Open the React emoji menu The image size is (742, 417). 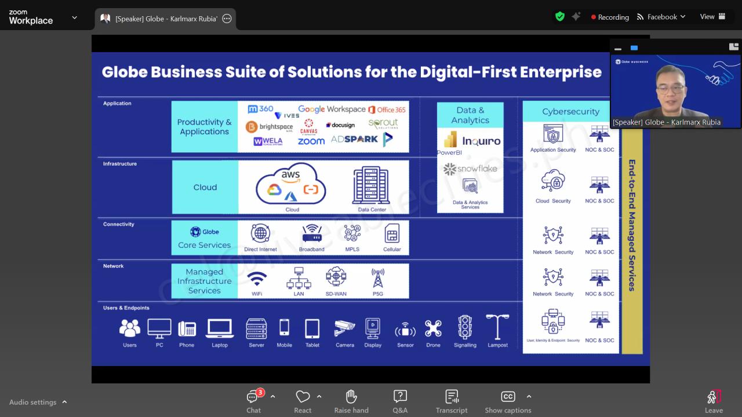coord(303,401)
